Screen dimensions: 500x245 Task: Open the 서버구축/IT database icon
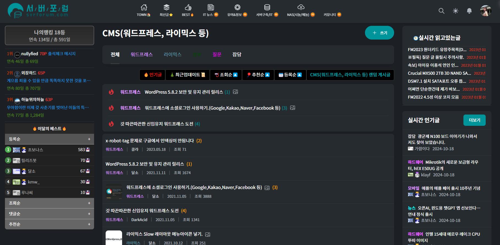tap(267, 7)
